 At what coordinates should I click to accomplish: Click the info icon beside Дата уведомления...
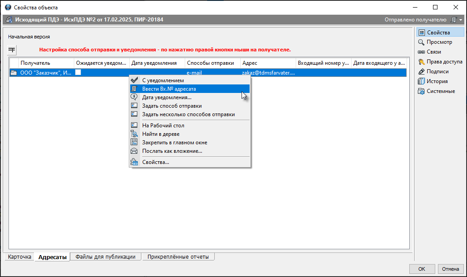click(134, 97)
